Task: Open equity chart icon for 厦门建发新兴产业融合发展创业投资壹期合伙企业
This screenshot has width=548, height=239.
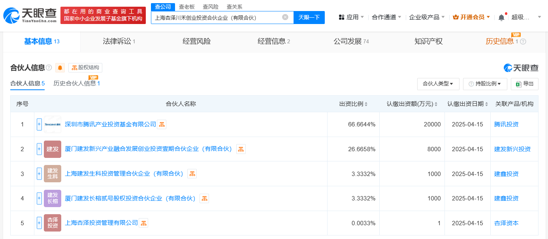Action: tap(241, 149)
